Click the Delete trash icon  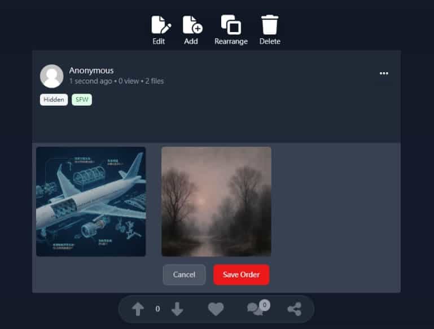[269, 25]
